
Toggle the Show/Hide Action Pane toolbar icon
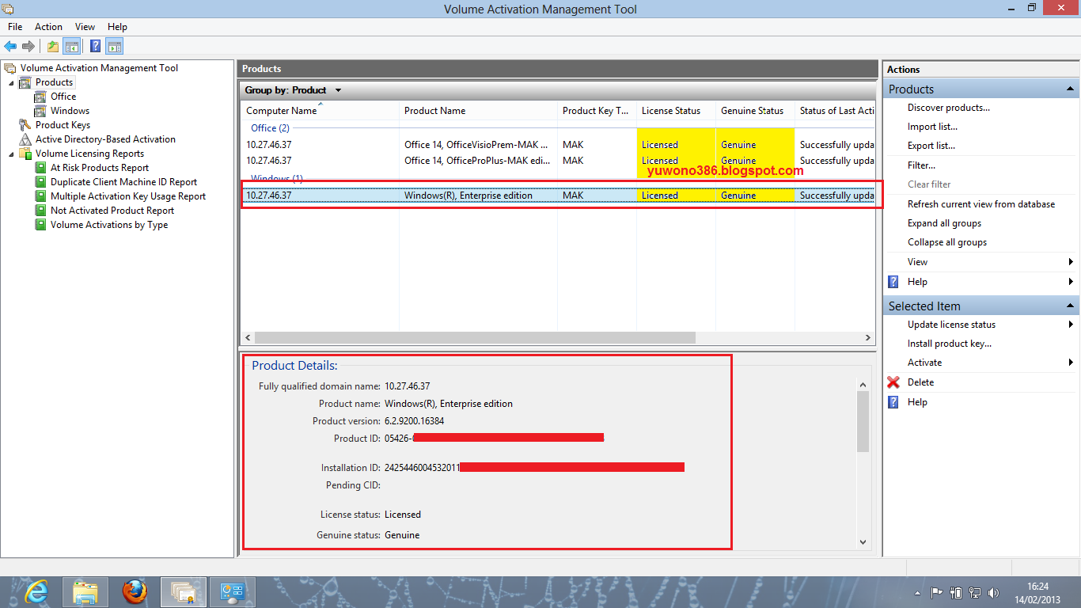(114, 46)
